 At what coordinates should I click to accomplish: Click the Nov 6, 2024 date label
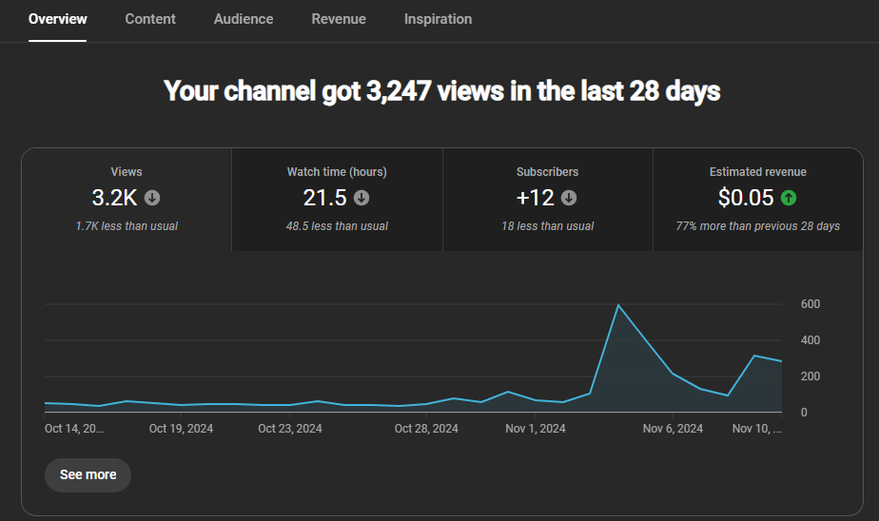673,429
